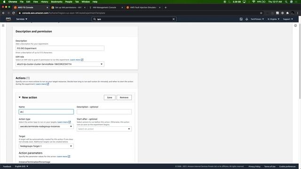Screen dimensions: 301x169
Task: Open the History menu
Action: click(44, 2)
